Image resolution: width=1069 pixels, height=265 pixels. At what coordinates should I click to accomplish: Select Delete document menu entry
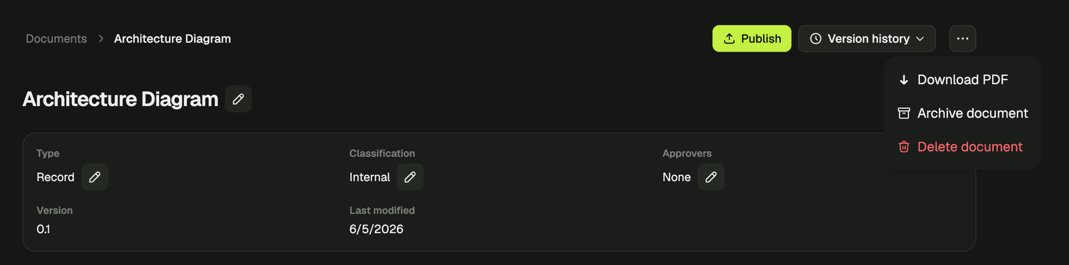tap(962, 147)
